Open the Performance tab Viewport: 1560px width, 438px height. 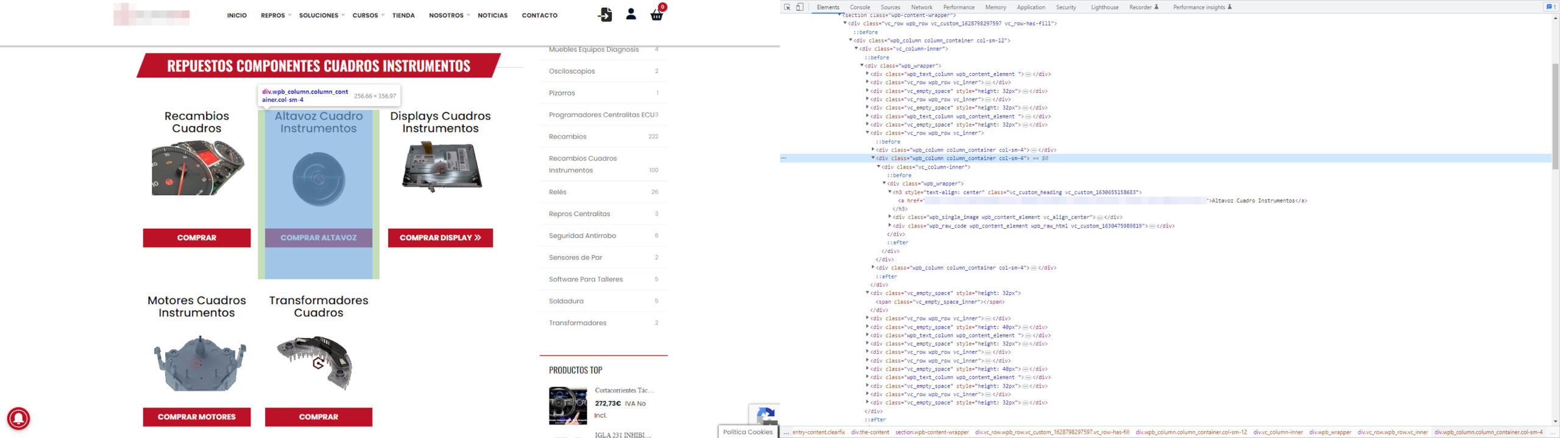pyautogui.click(x=959, y=7)
